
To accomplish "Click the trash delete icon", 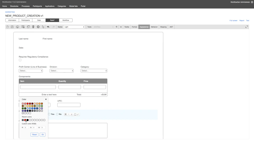I will (x=33, y=27).
